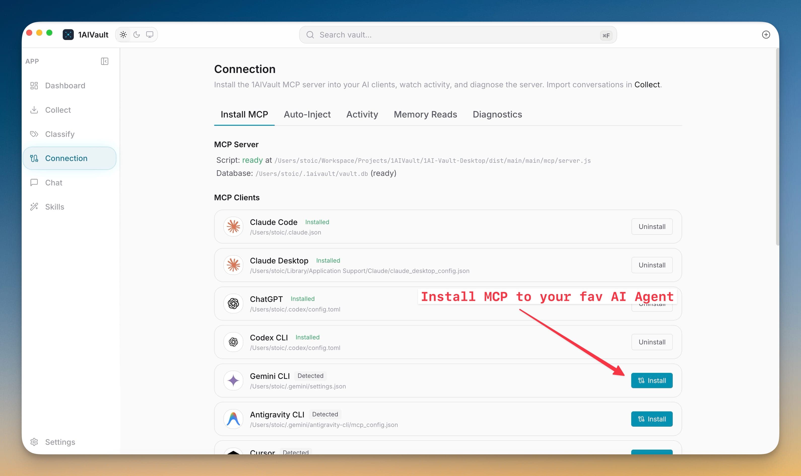Click the Antigravity CLI Detected badge
801x476 pixels.
point(325,414)
